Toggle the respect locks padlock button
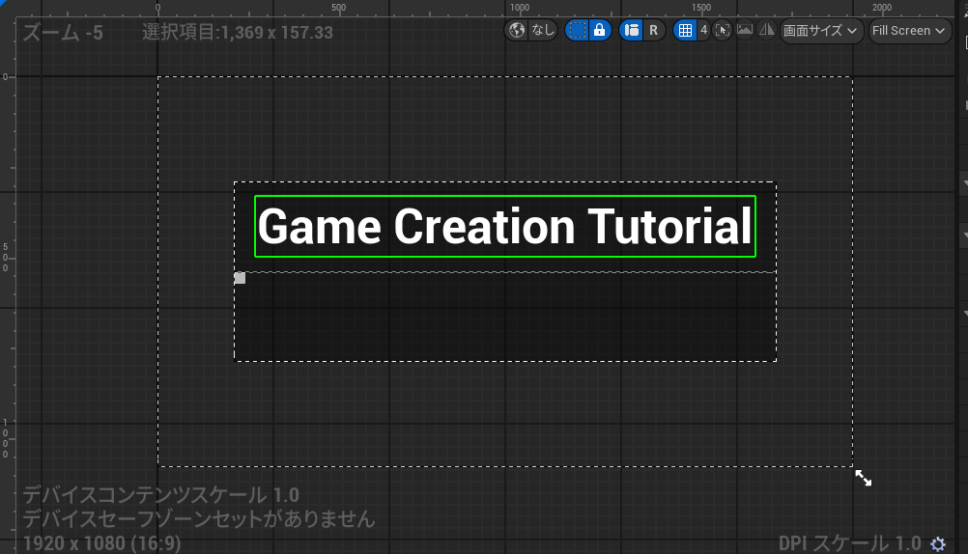 pyautogui.click(x=599, y=30)
